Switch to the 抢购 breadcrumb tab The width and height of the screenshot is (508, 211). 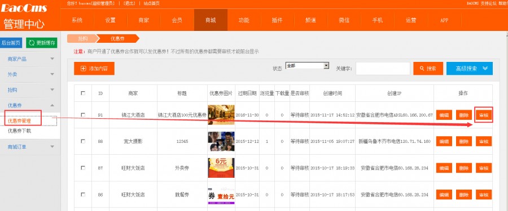[82, 38]
